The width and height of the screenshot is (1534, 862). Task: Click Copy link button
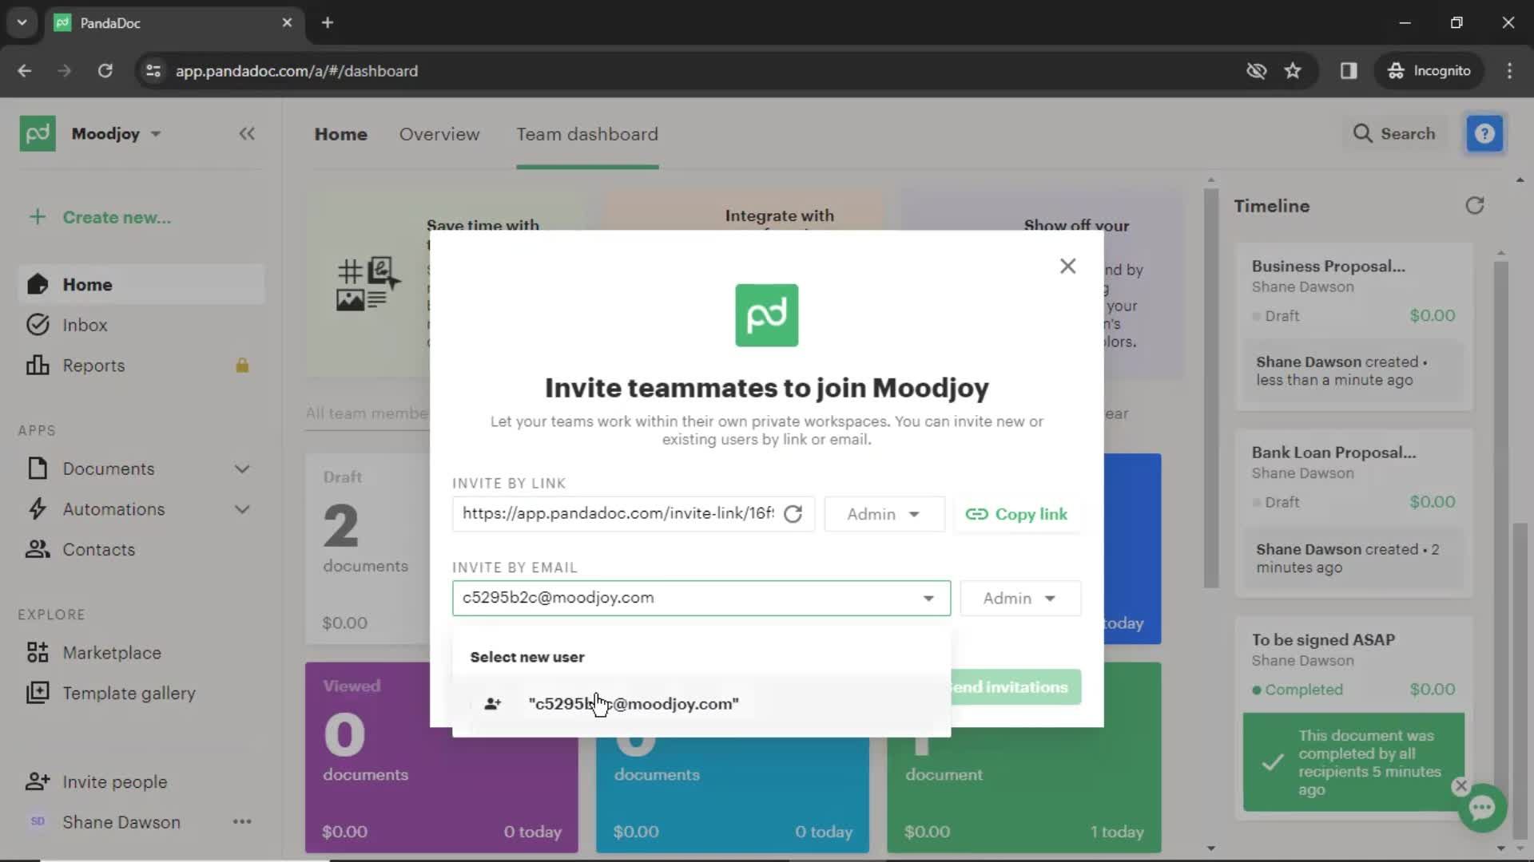pos(1017,514)
